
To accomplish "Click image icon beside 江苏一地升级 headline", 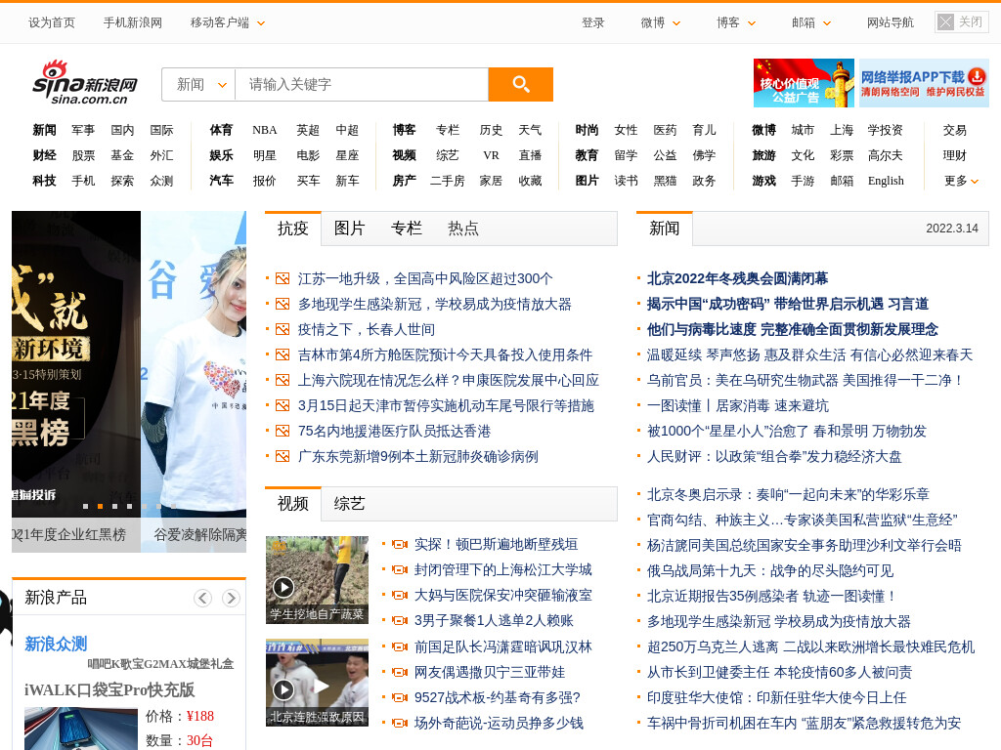I will click(x=283, y=278).
